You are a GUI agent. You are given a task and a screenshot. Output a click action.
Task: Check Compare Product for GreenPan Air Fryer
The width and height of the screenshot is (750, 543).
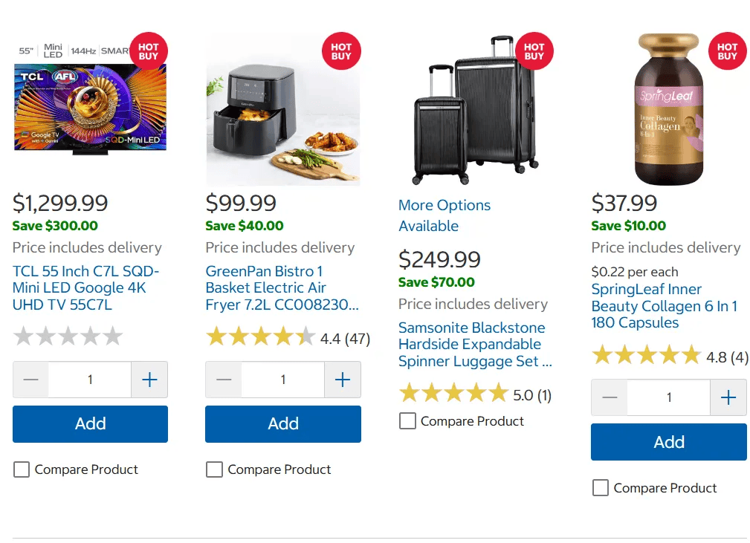214,469
